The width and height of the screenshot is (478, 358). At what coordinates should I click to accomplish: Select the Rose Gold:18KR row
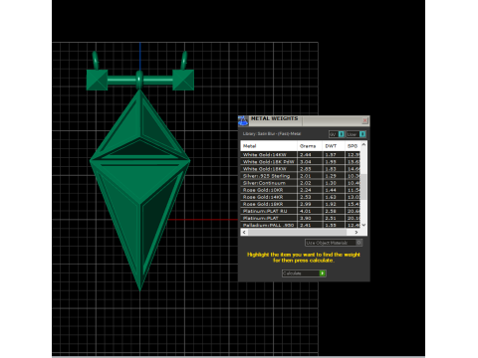301,204
